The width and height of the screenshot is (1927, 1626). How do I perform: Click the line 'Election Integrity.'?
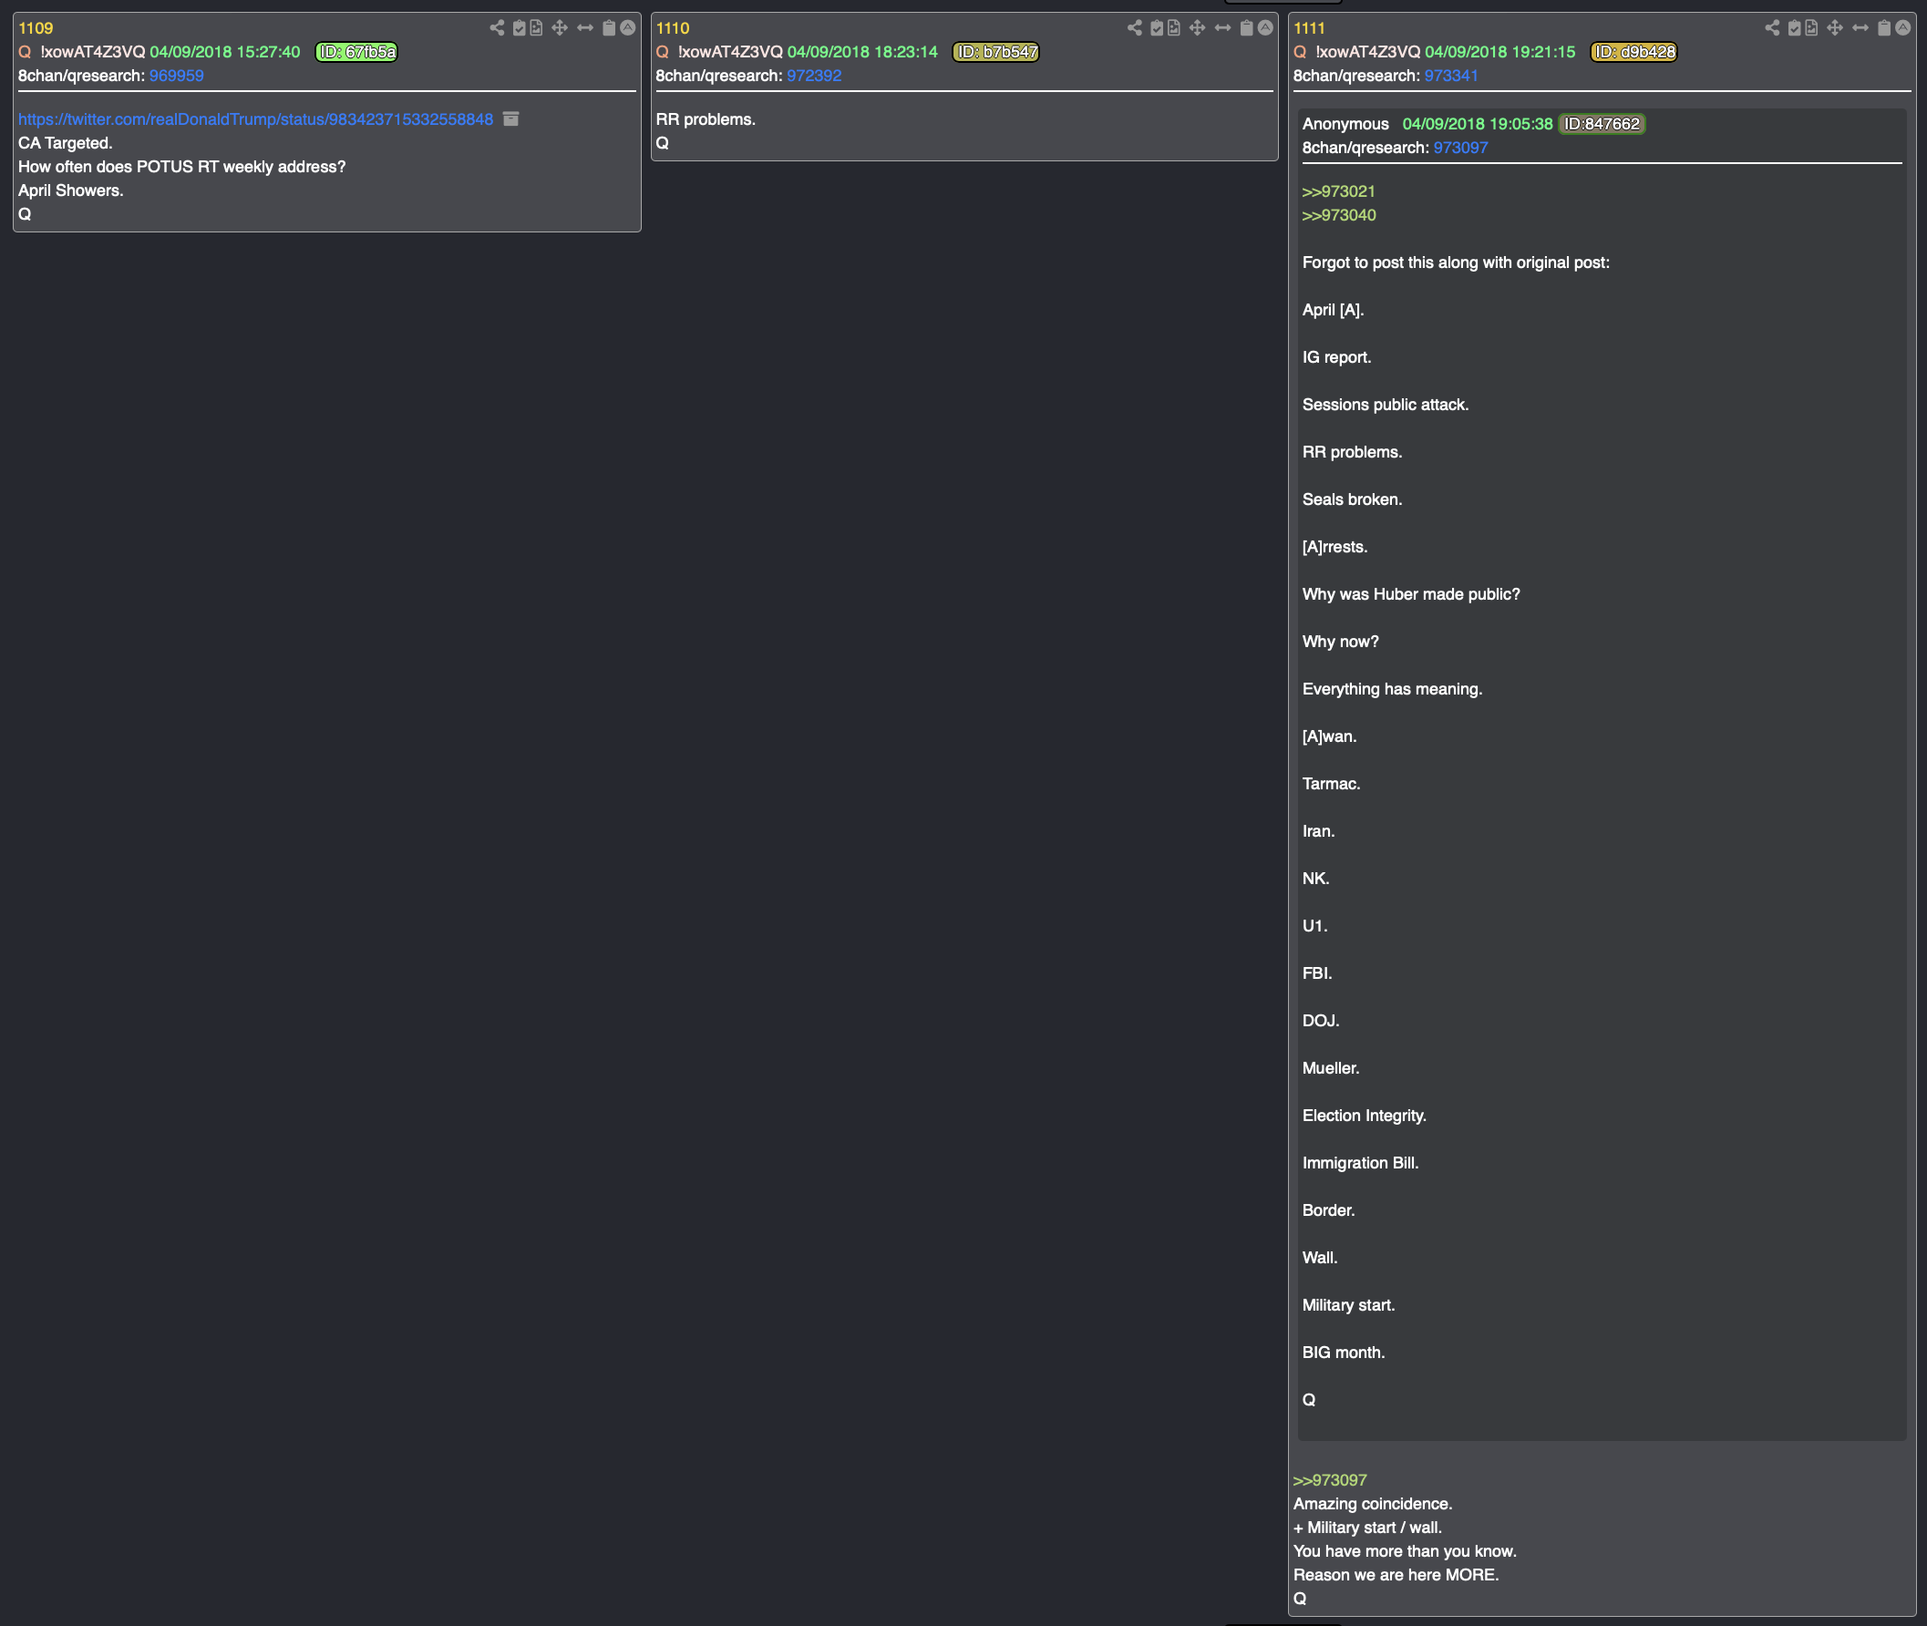pyautogui.click(x=1364, y=1117)
